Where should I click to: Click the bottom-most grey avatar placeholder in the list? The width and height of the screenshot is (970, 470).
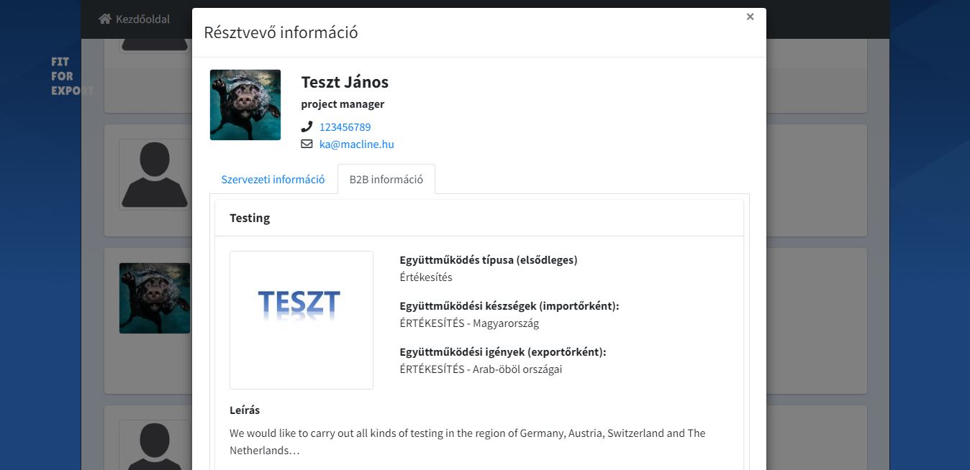(x=155, y=442)
